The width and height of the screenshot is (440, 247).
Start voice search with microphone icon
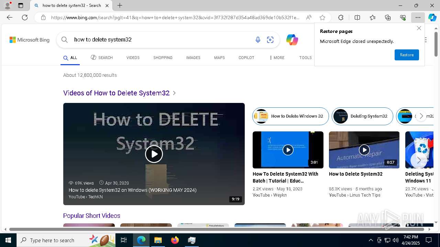tap(258, 40)
